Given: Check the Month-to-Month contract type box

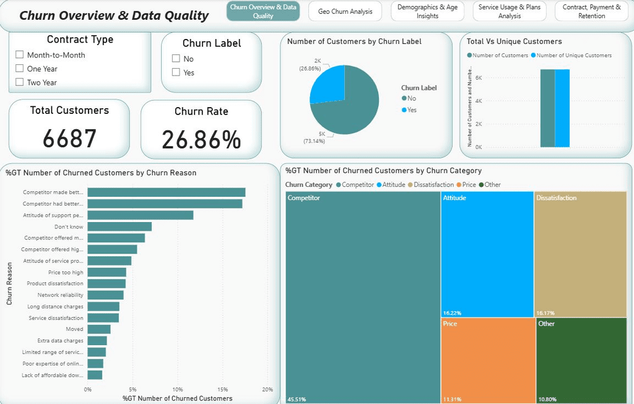Looking at the screenshot, I should click(19, 54).
